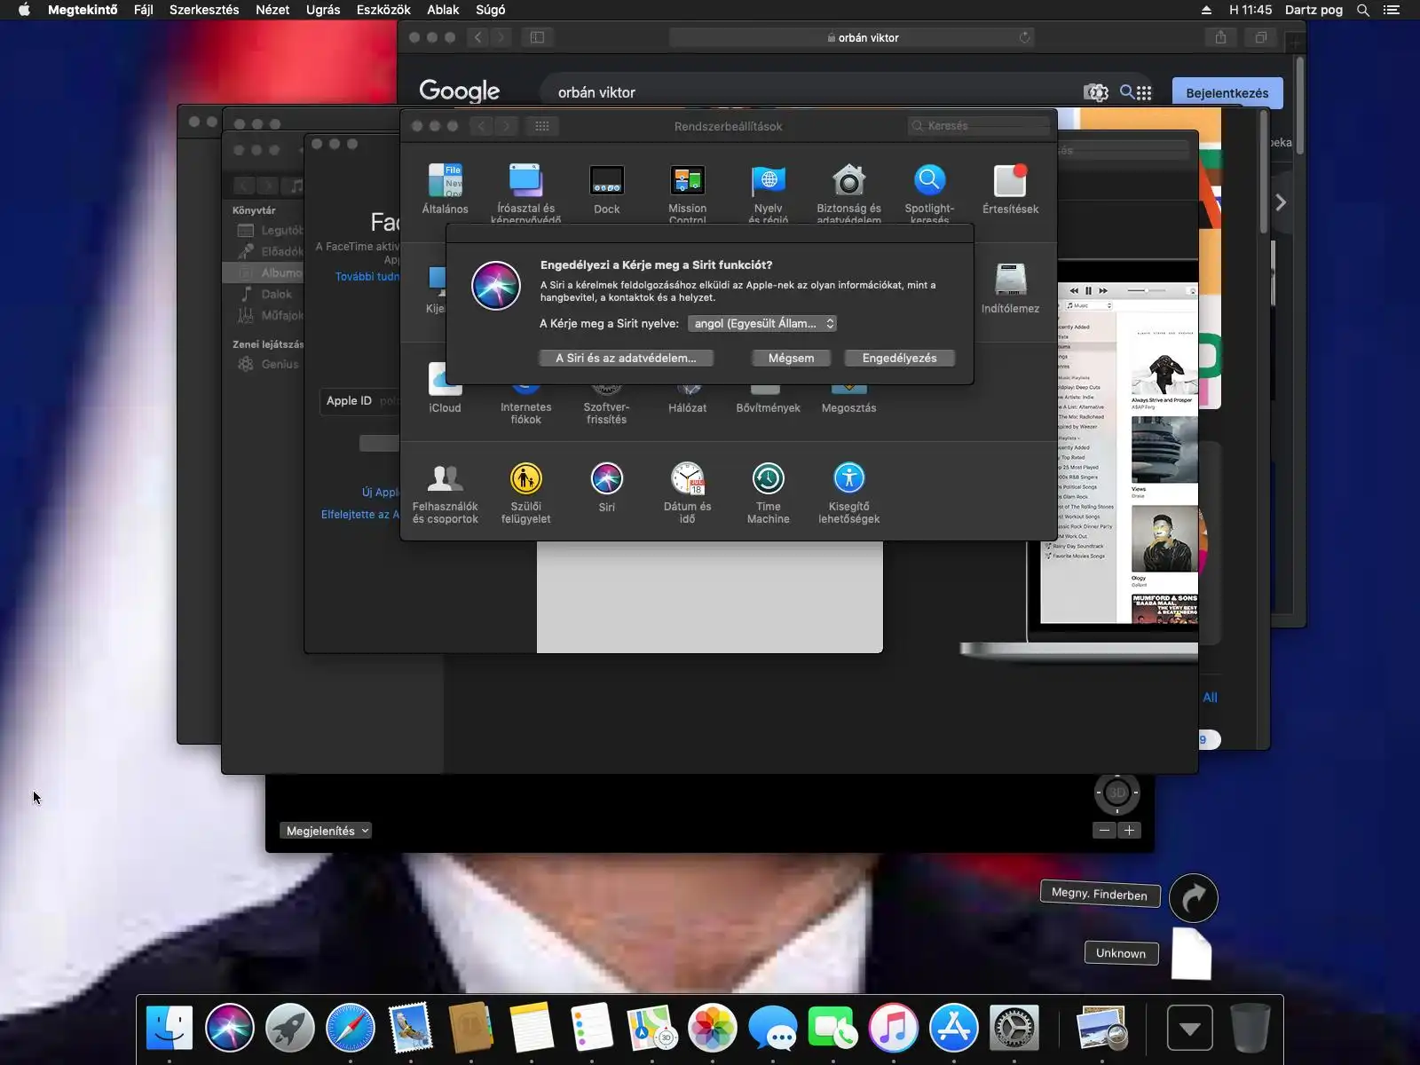Open the Spotlight search in the menu bar
This screenshot has width=1420, height=1065.
tap(1363, 10)
